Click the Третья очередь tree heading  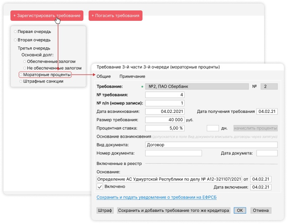click(34, 48)
